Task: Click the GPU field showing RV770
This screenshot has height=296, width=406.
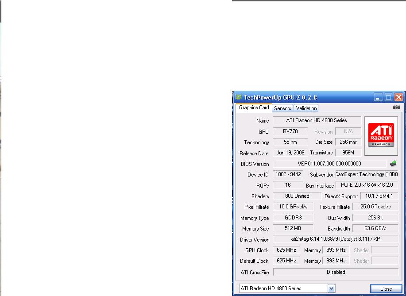Action: (290, 131)
